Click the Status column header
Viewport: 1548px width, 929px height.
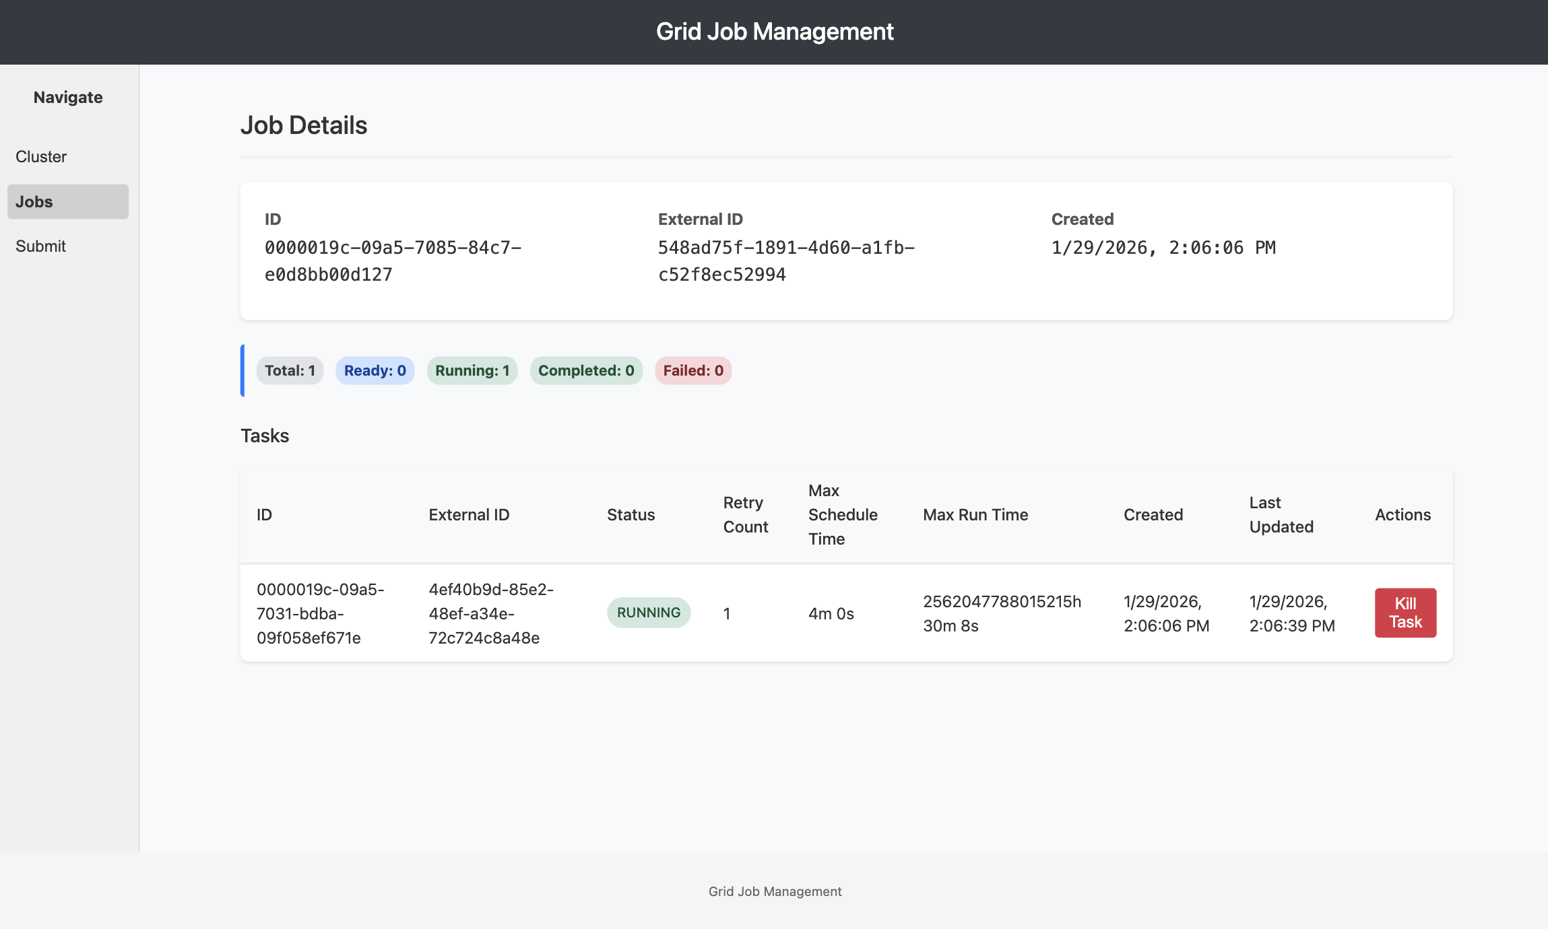(631, 515)
